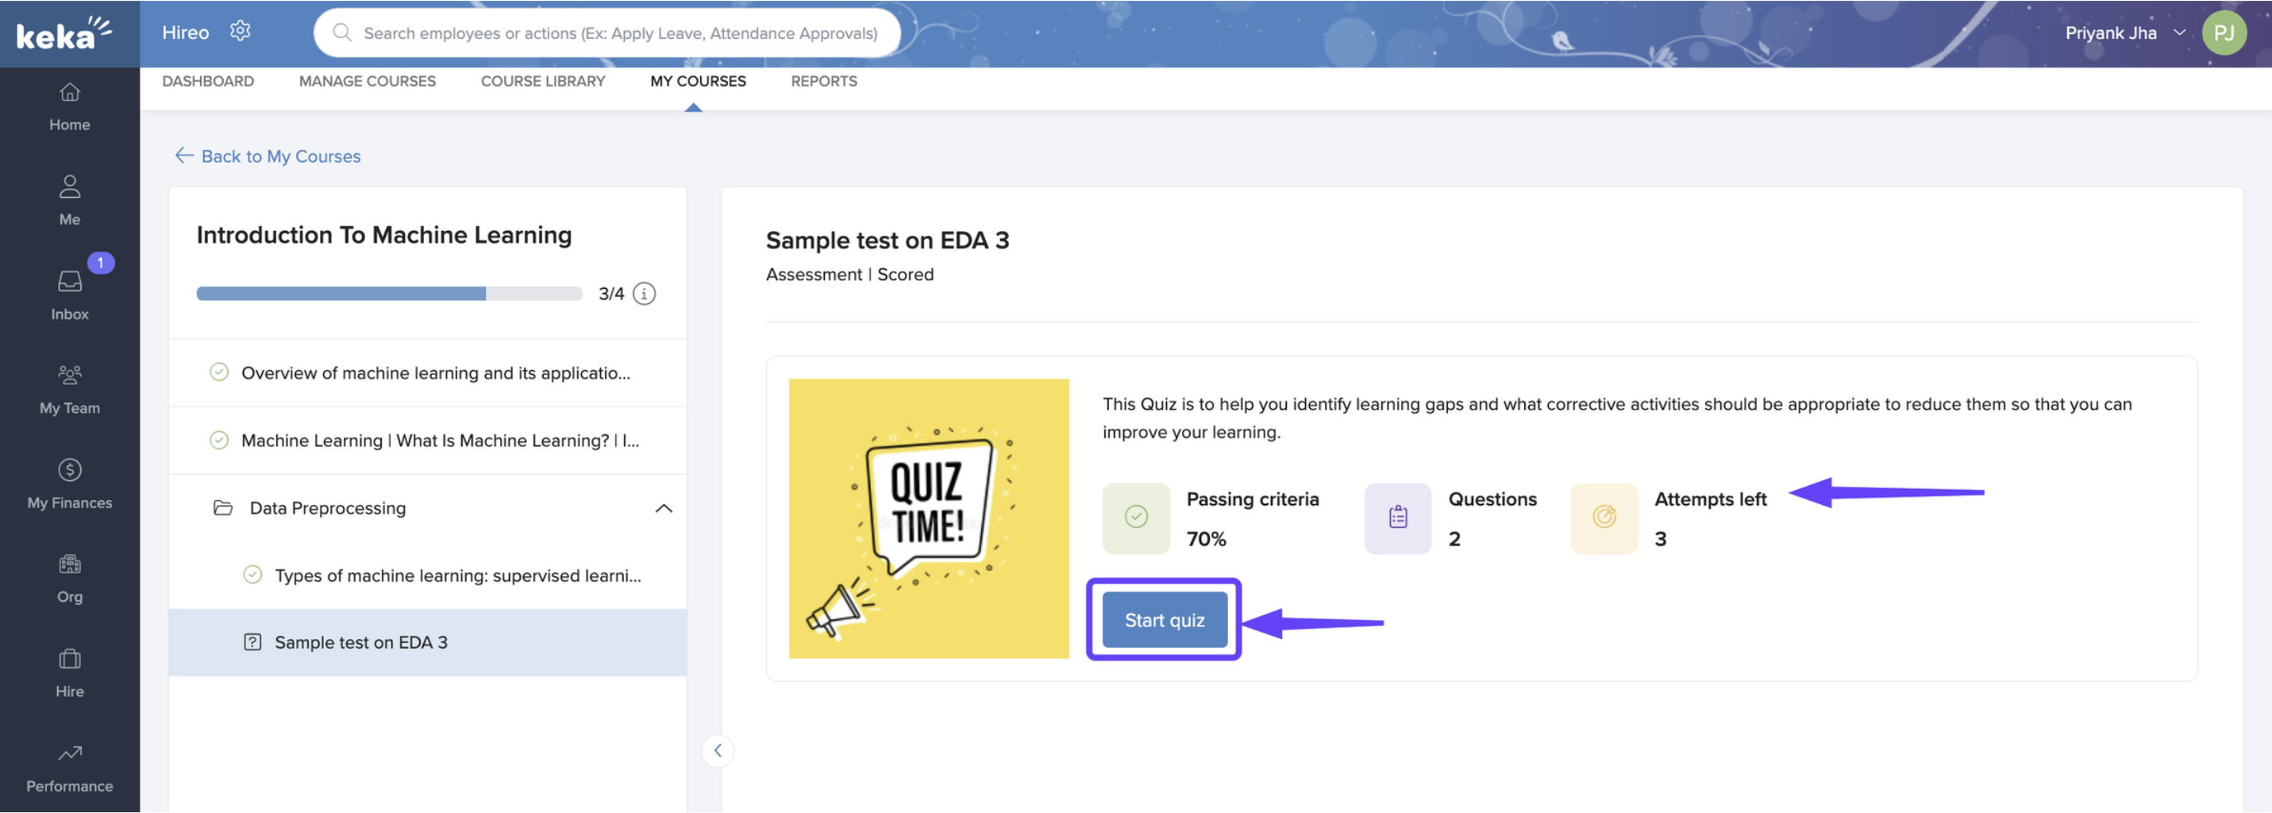Image resolution: width=2272 pixels, height=813 pixels.
Task: Click the Start quiz button
Action: coord(1163,620)
